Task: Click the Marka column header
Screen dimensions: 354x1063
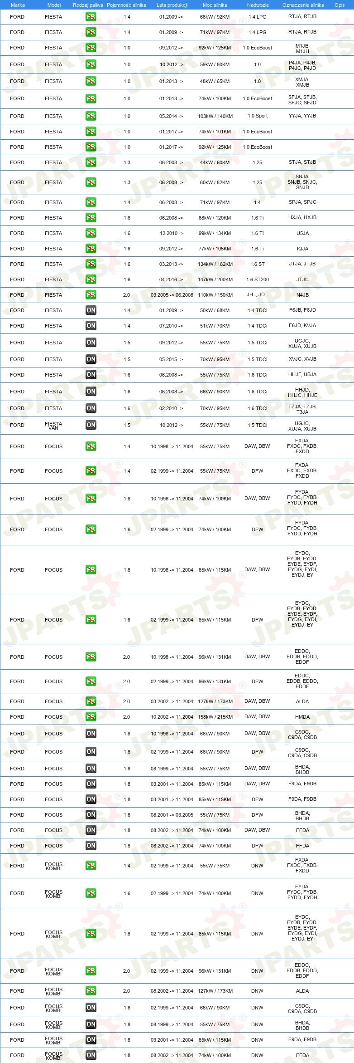Action: [x=18, y=5]
